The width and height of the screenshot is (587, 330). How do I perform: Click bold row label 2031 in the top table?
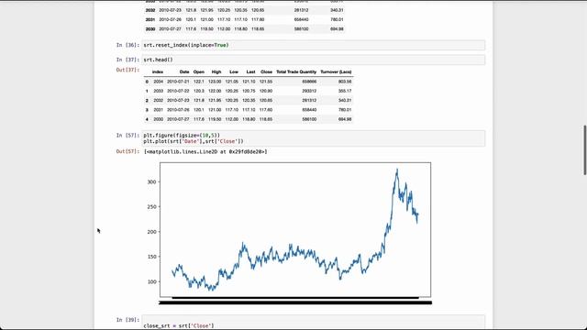[x=150, y=19]
